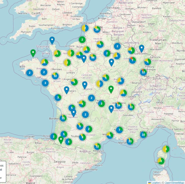
Task: Click the 19 cluster near Lyon
Action: point(119,105)
